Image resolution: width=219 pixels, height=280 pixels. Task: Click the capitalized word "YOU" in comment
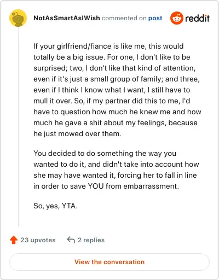pyautogui.click(x=96, y=186)
